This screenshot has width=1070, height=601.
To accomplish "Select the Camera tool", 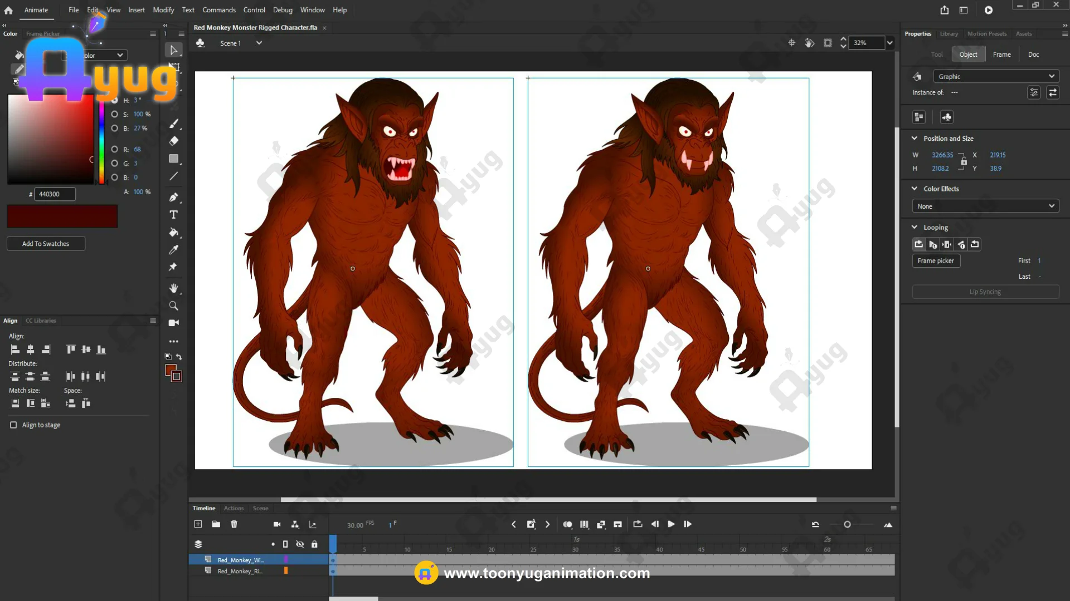I will pyautogui.click(x=173, y=323).
